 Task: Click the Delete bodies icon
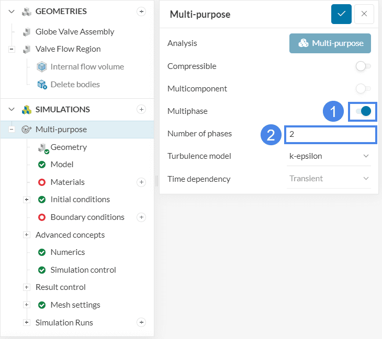coord(42,85)
